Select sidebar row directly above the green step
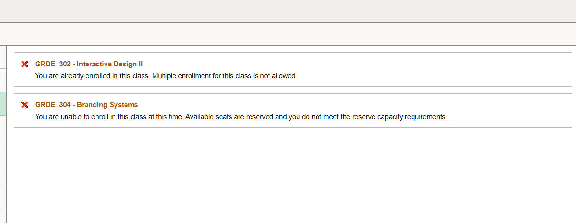 coord(3,80)
